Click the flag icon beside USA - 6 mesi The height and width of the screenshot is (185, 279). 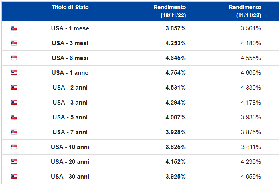click(x=14, y=58)
